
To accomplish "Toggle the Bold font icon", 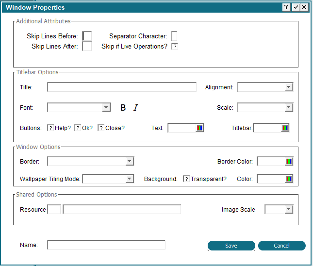I will click(123, 108).
